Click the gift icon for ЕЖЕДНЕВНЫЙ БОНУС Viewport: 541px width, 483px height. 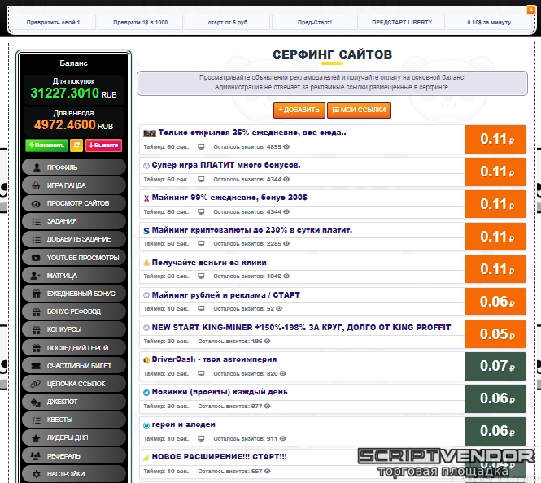[36, 294]
